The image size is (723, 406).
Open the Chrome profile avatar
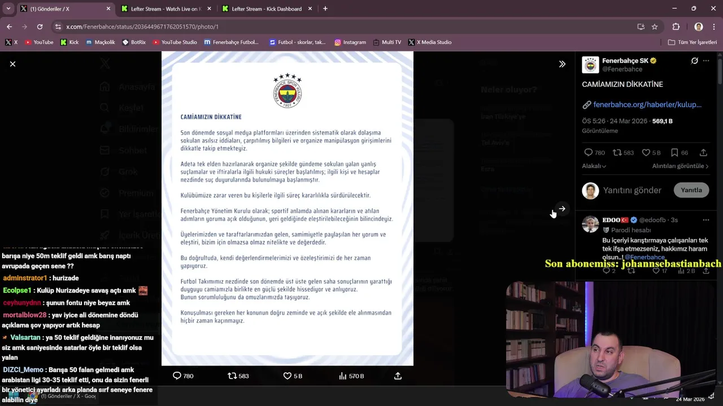(x=699, y=27)
